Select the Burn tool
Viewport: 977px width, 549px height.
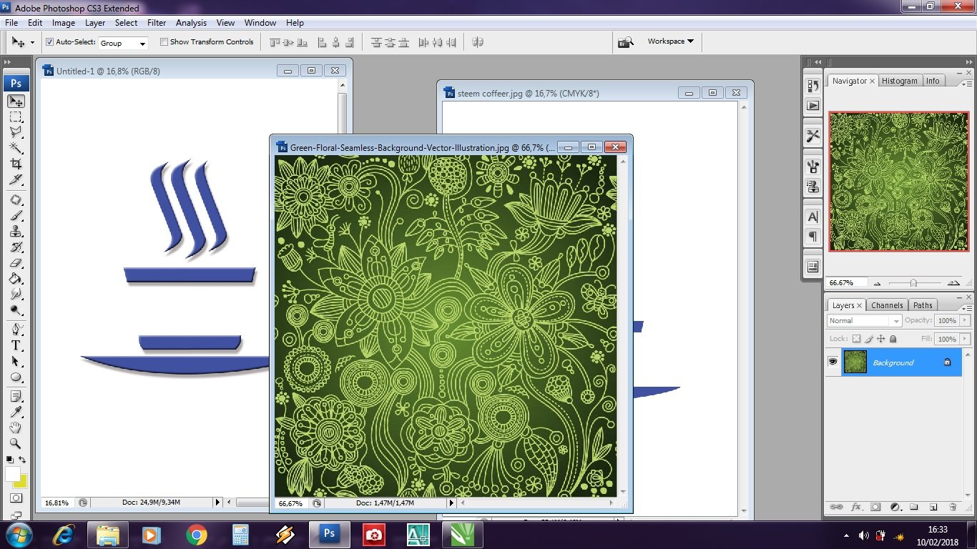point(16,310)
